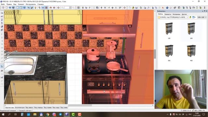
Task: Toggle colors display mode
Action: tap(10, 8)
